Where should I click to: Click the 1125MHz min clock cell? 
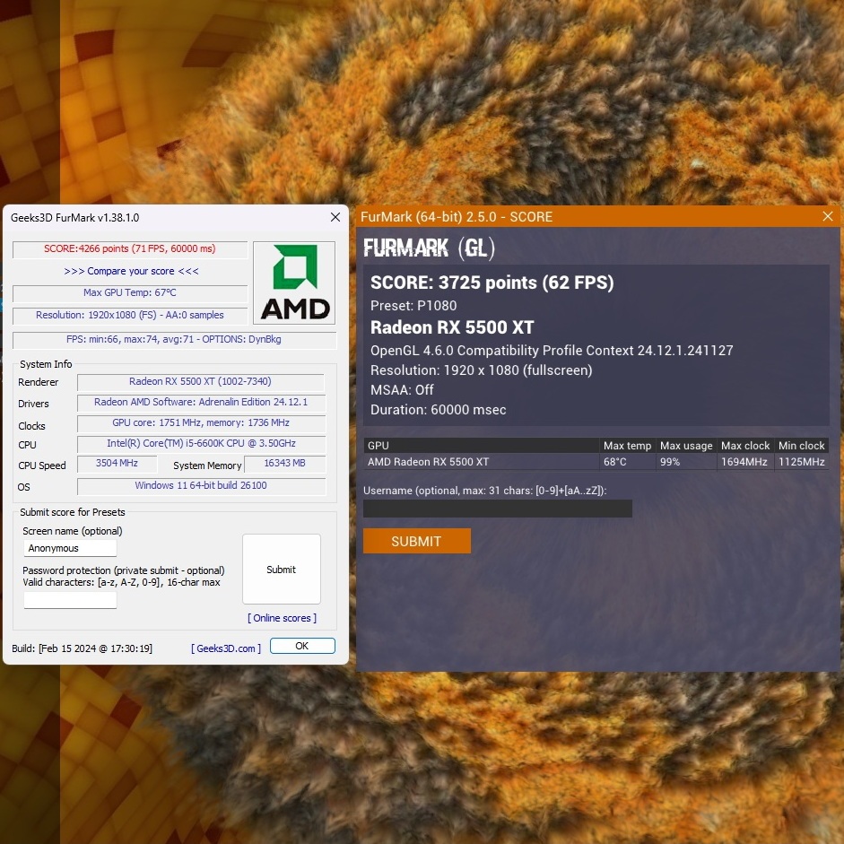click(802, 462)
